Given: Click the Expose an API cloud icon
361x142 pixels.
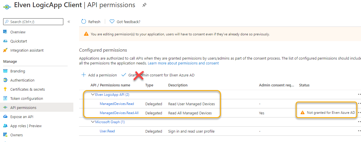Looking at the screenshot, I should click(5, 117).
